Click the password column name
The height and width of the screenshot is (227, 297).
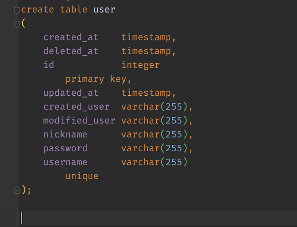click(x=65, y=148)
